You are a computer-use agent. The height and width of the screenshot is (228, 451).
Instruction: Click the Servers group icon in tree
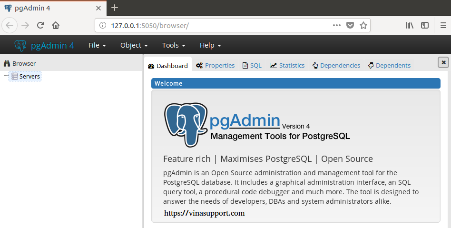pos(15,76)
